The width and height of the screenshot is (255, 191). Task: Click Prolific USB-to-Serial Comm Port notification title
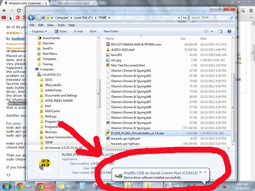pyautogui.click(x=161, y=173)
